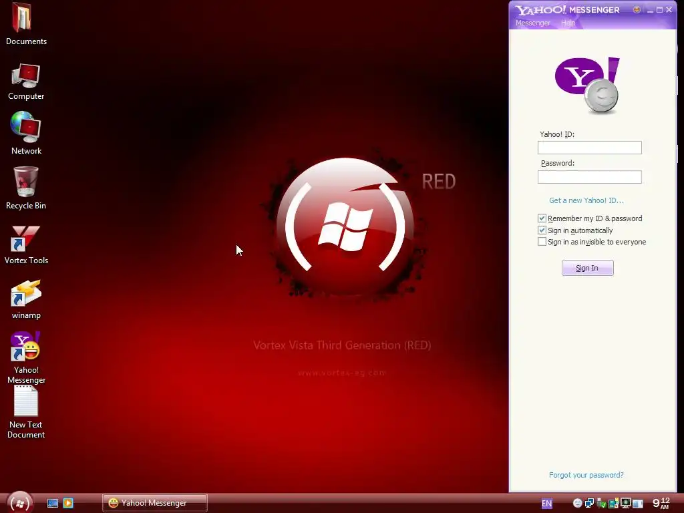Open the Start menu orb
The image size is (684, 513).
[19, 503]
